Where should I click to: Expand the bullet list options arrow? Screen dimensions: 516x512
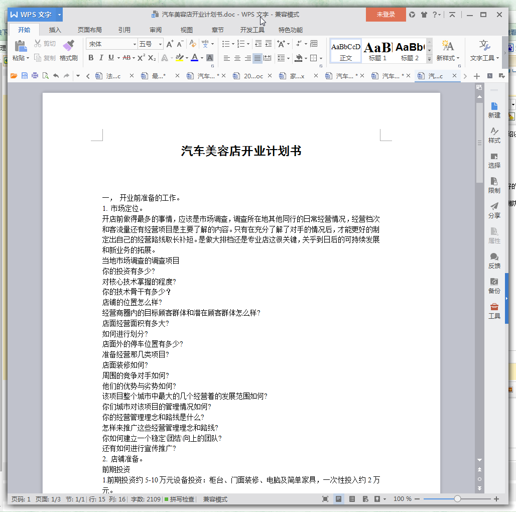pos(233,44)
